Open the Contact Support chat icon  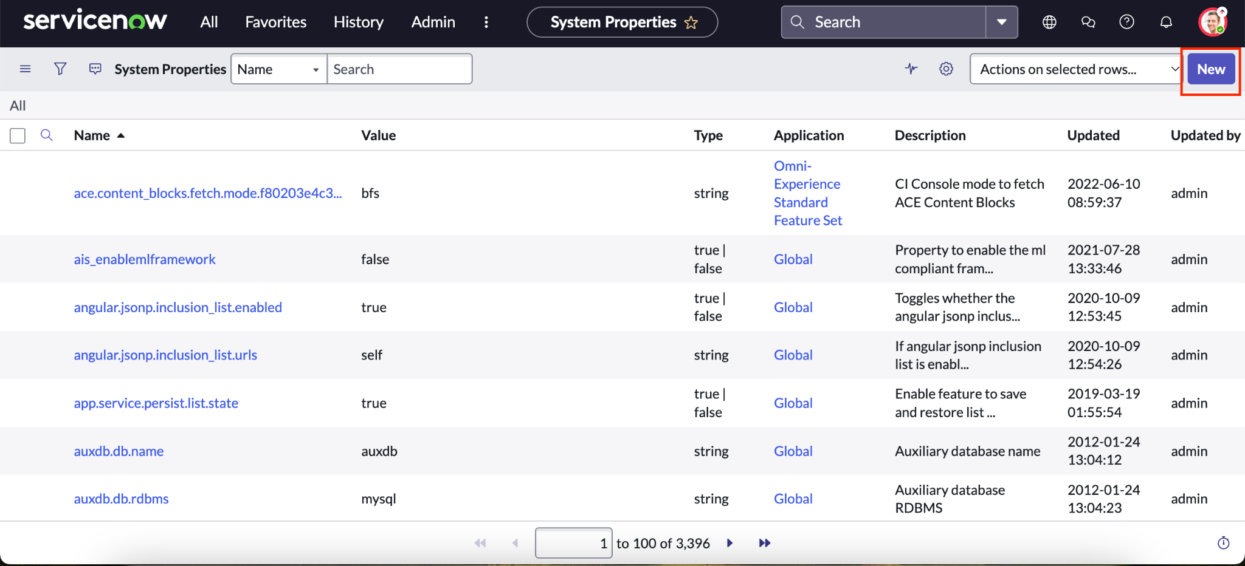coord(1088,22)
